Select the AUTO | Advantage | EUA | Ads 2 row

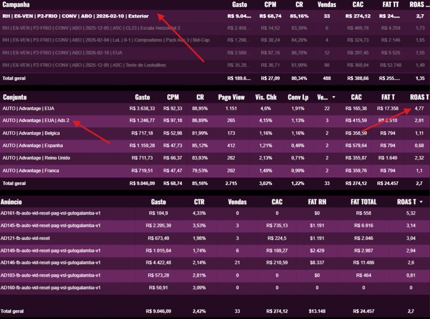click(36, 121)
